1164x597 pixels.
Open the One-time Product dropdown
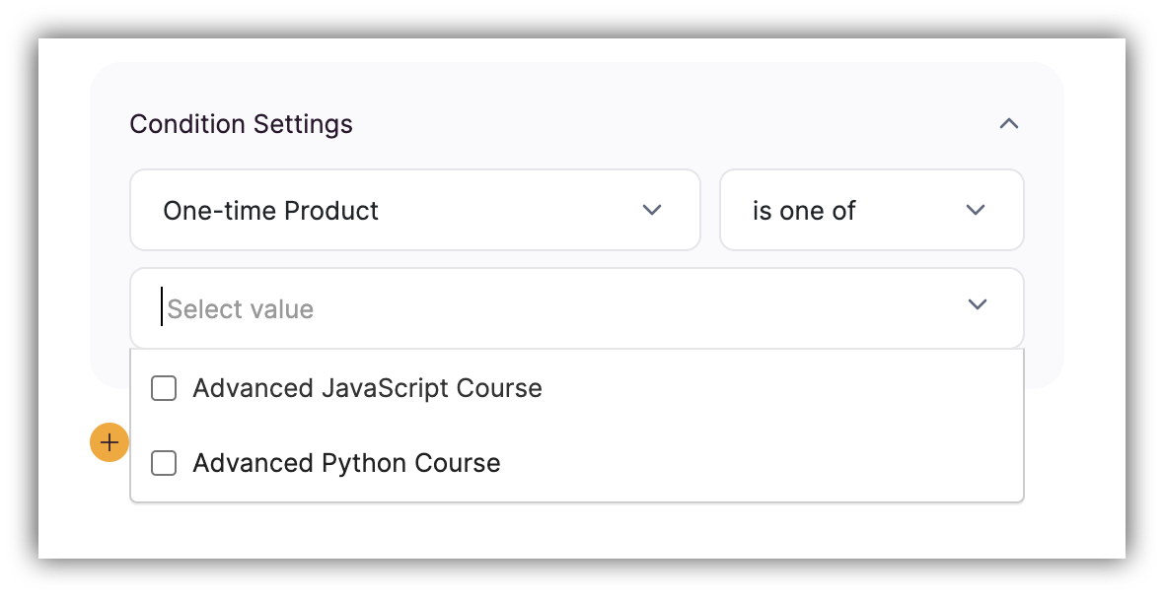click(414, 210)
